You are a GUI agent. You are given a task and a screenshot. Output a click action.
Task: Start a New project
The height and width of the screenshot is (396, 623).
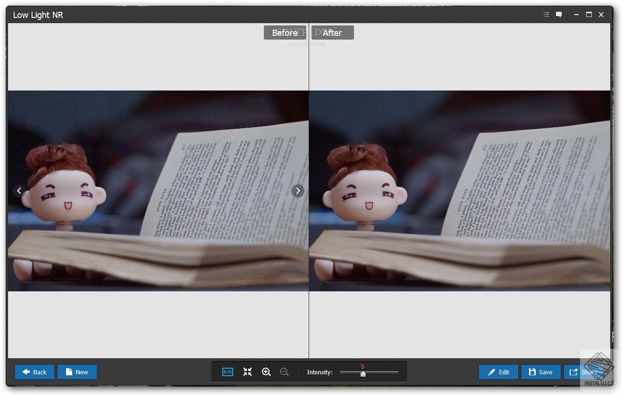(77, 372)
